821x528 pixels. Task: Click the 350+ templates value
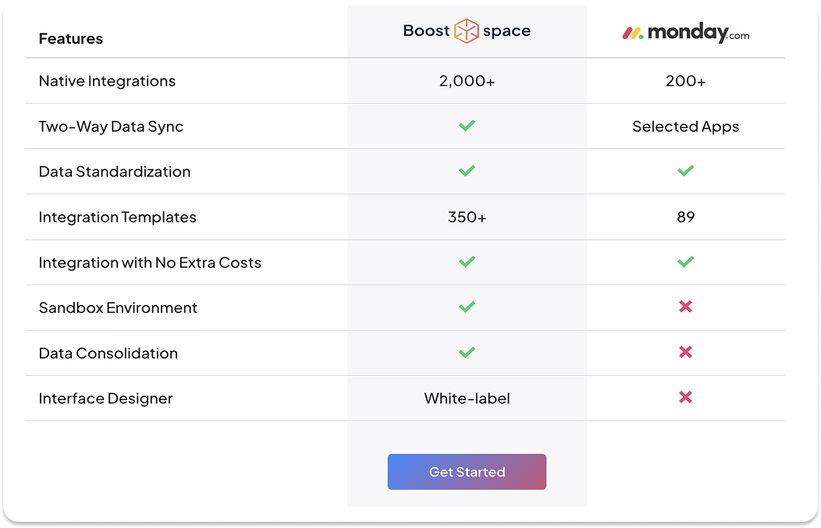pyautogui.click(x=467, y=218)
